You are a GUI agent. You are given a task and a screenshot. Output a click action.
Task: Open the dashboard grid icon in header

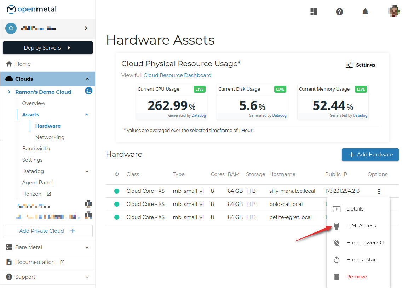pos(314,12)
